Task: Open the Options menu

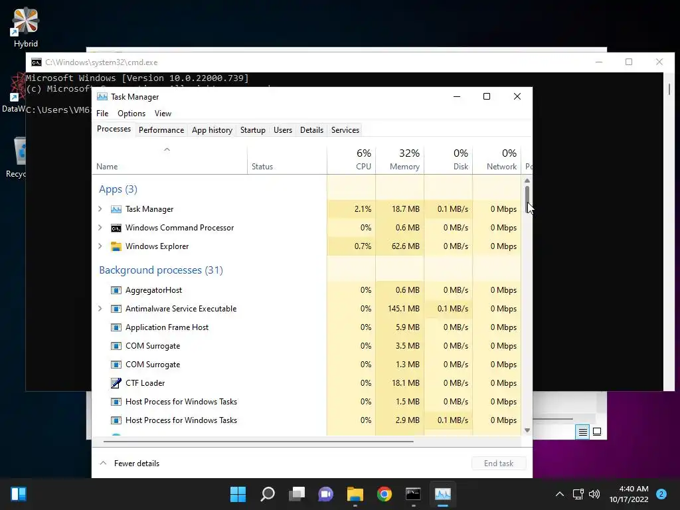Action: coord(131,114)
